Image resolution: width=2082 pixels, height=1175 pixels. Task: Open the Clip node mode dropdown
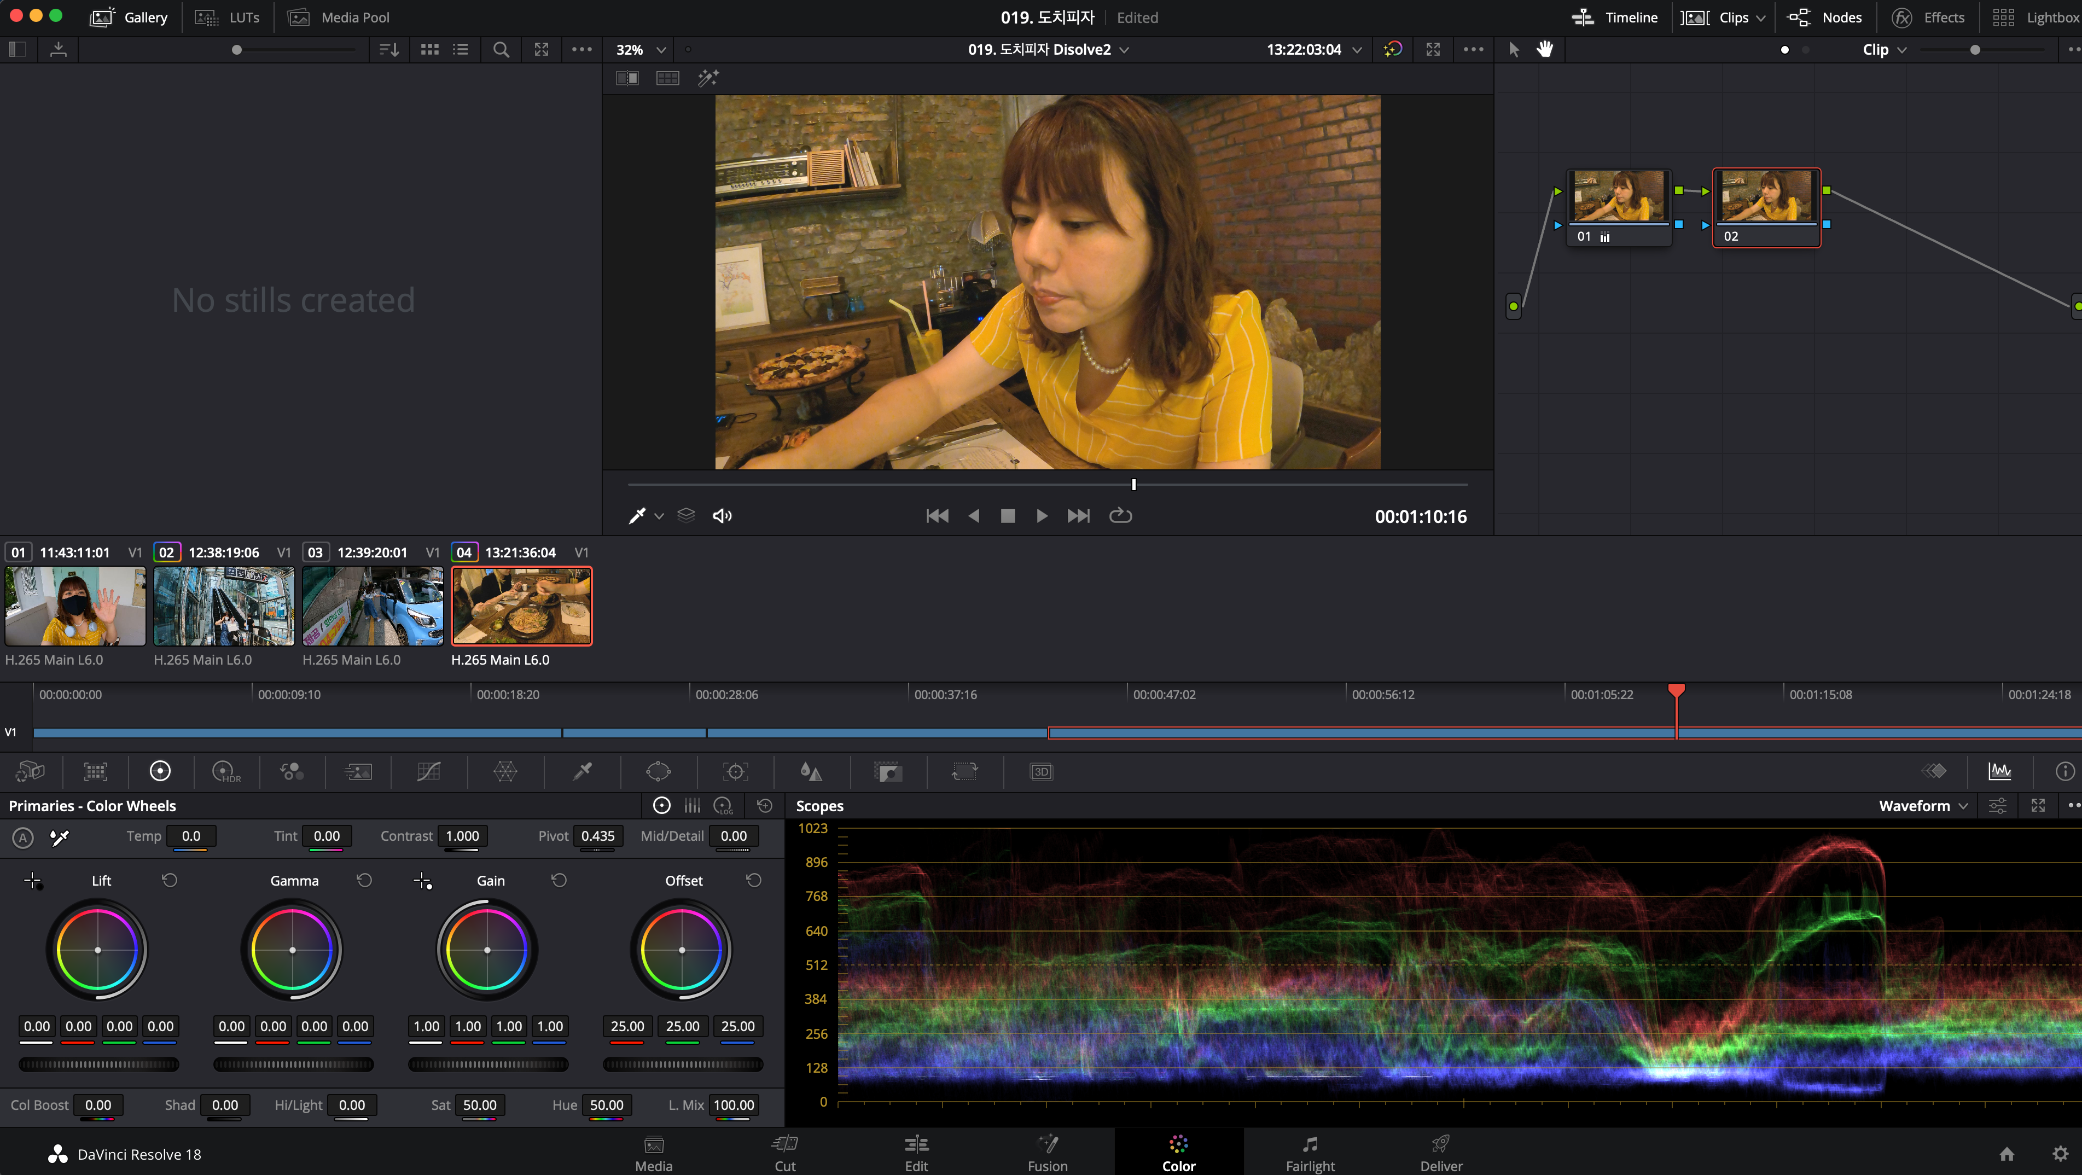tap(1884, 49)
